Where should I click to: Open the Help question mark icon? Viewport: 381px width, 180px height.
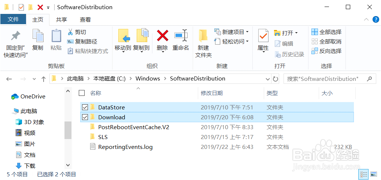point(376,19)
